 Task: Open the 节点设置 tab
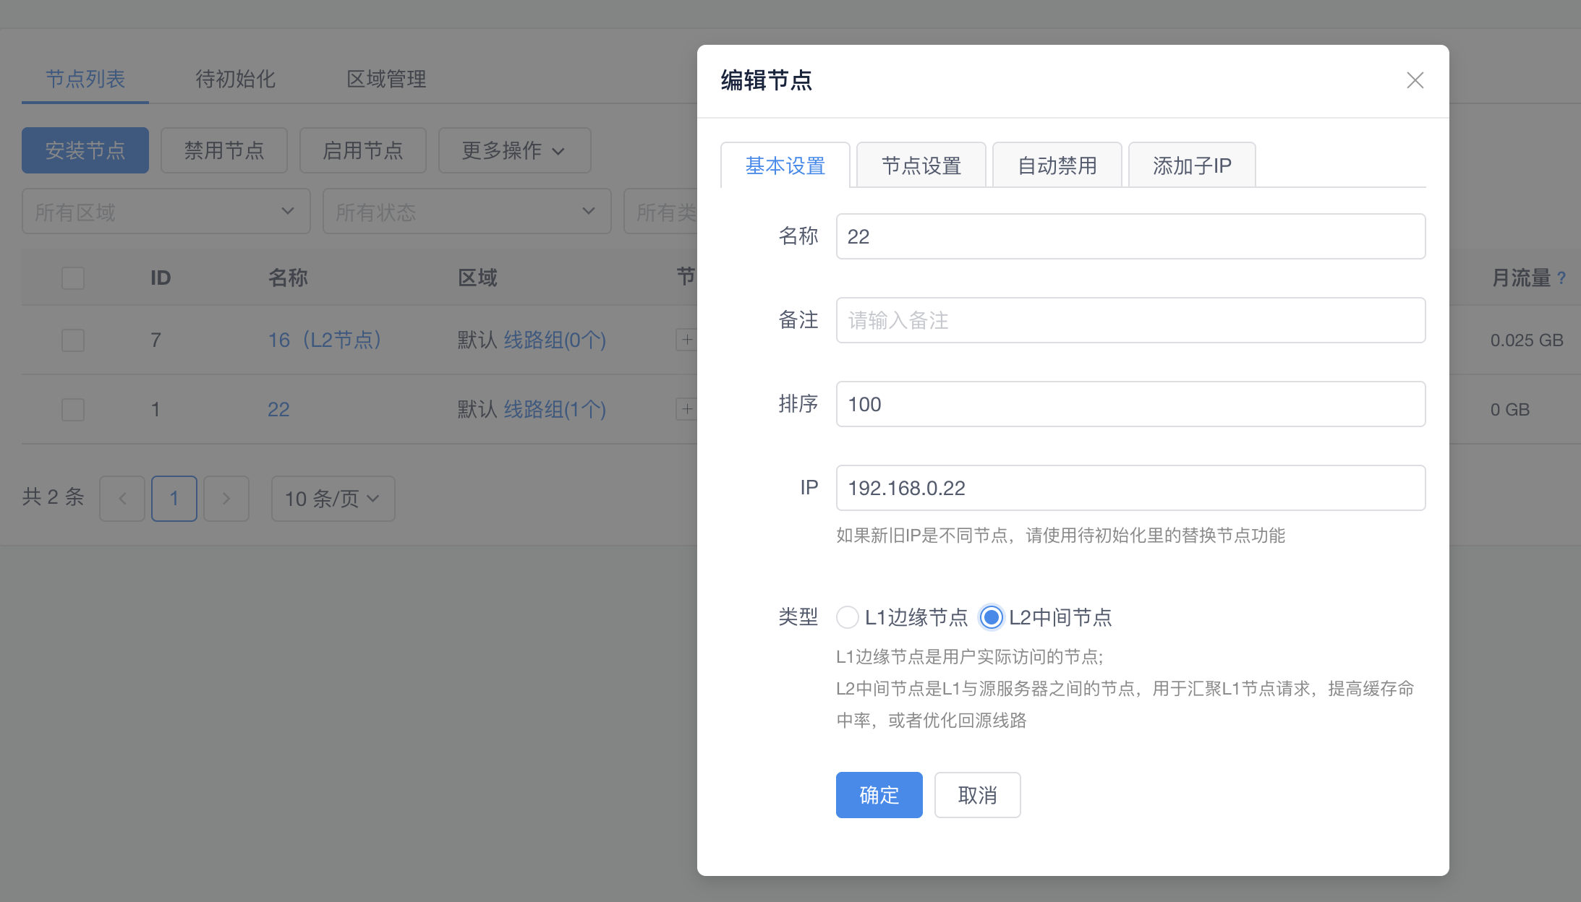coord(921,166)
